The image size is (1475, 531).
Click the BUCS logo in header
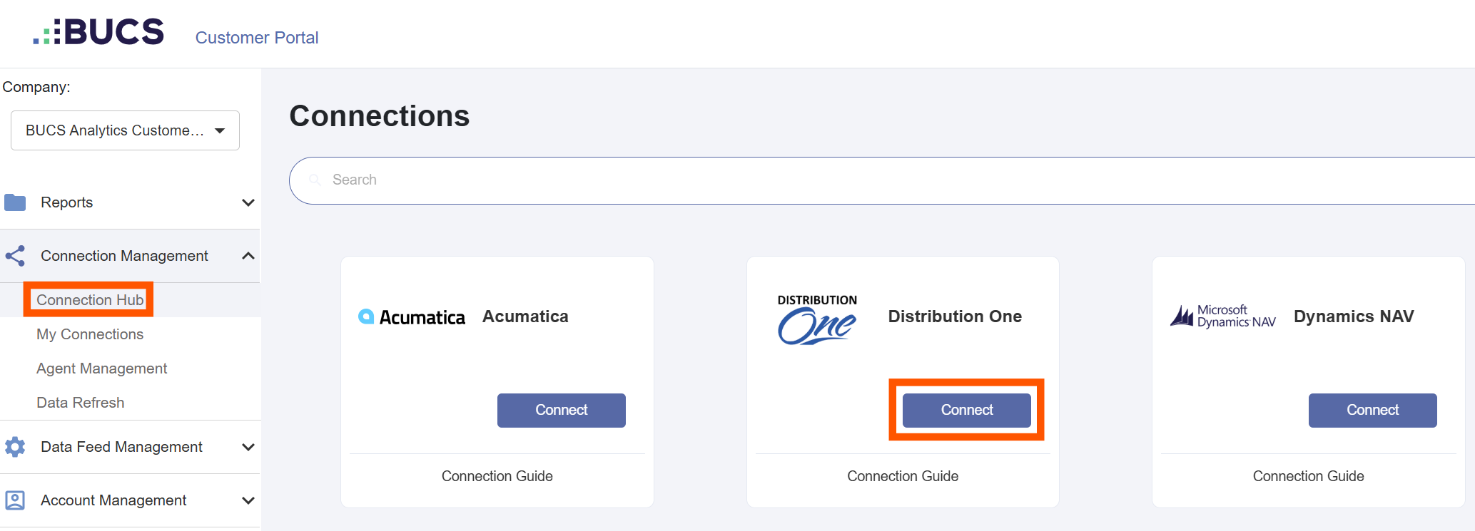click(98, 32)
